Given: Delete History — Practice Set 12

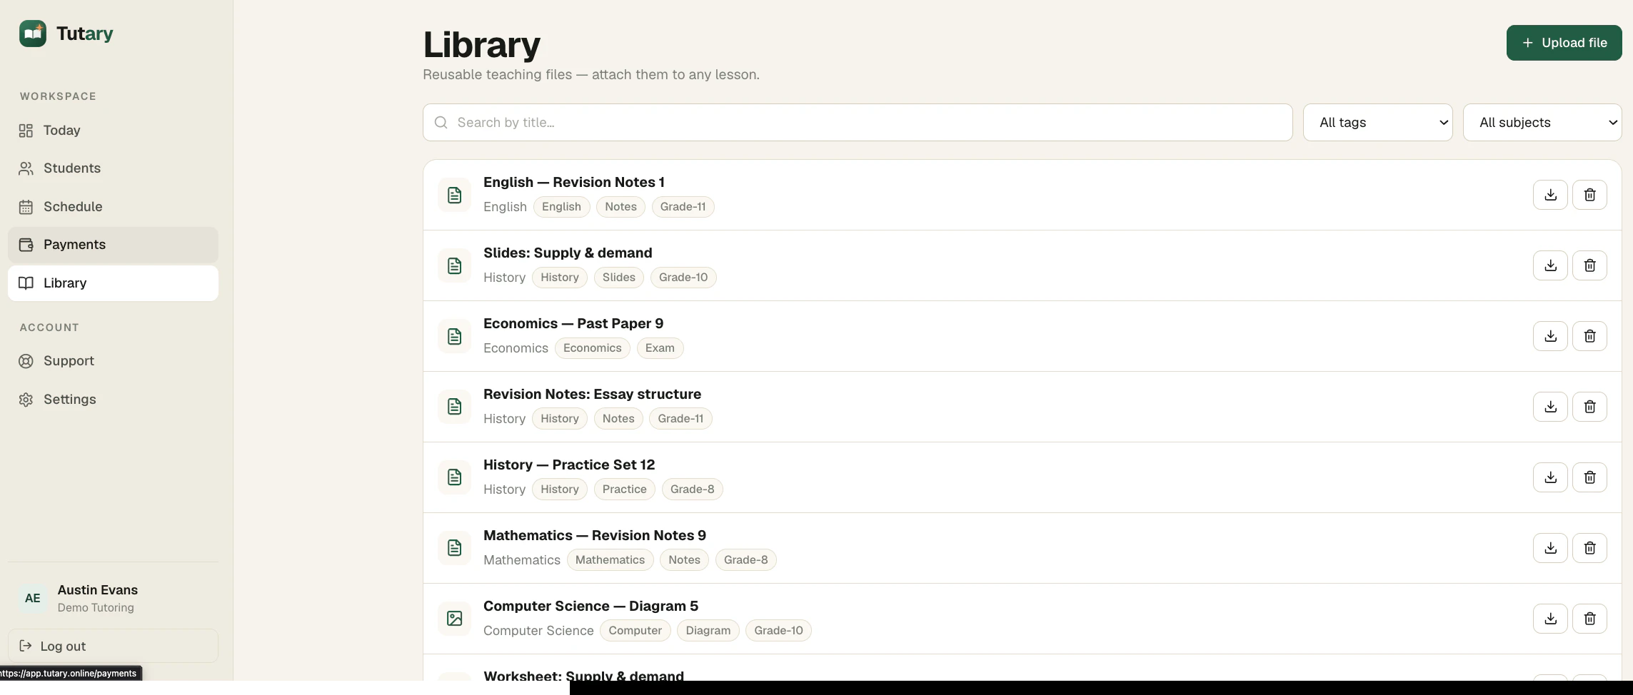Looking at the screenshot, I should 1589,477.
